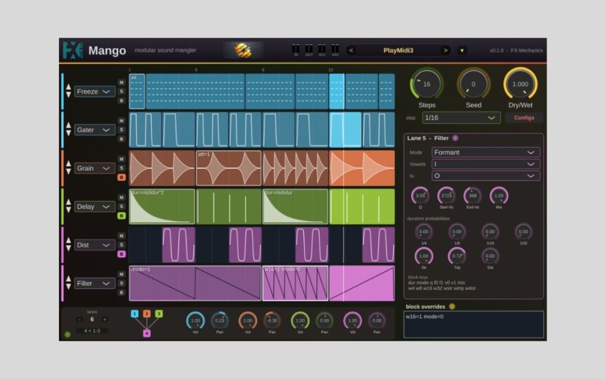Click the Lane 5 Filter info icon
The height and width of the screenshot is (379, 606).
[x=455, y=138]
